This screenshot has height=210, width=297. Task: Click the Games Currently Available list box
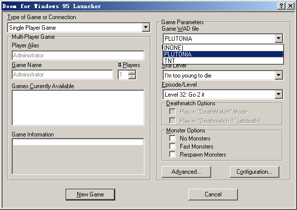[x=78, y=108]
